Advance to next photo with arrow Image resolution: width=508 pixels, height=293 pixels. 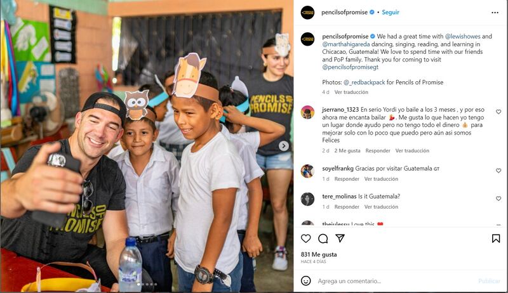(x=283, y=146)
